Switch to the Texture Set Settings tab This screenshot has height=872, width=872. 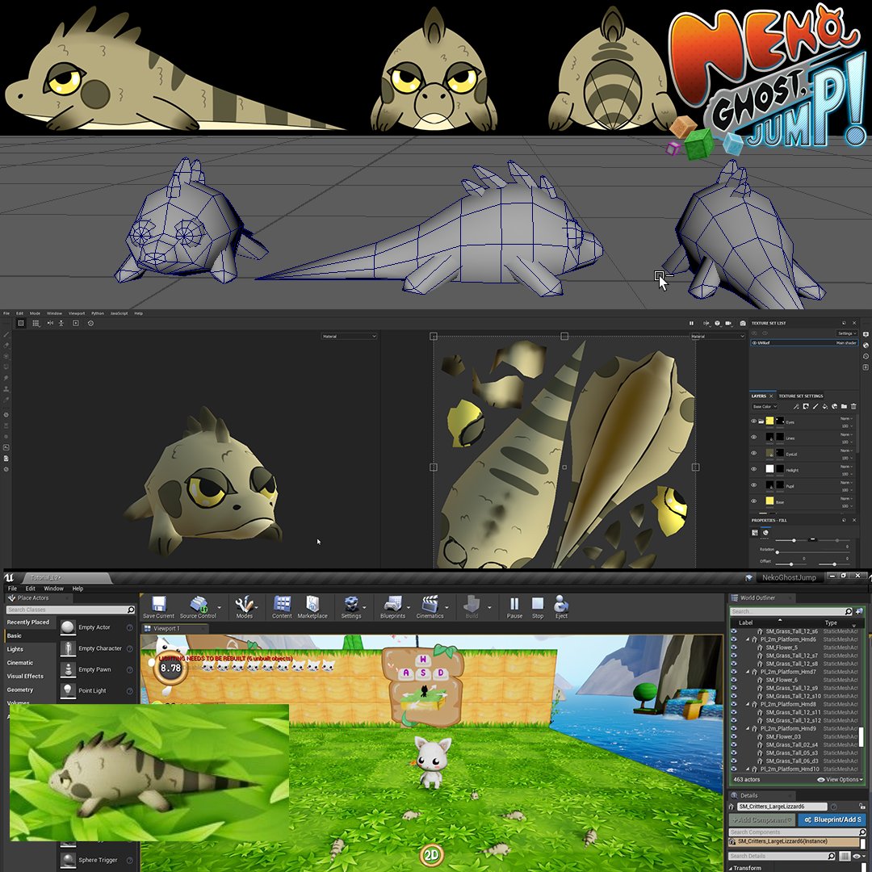801,396
